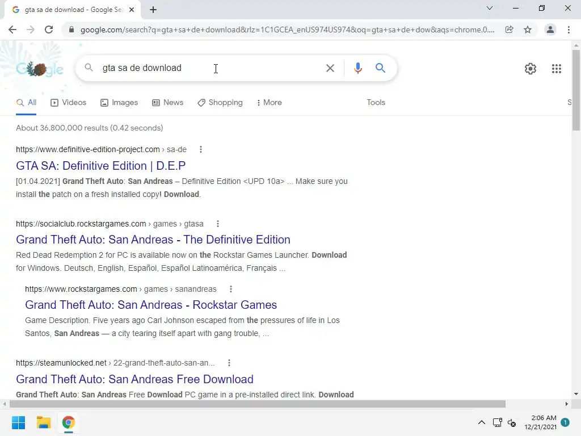Open the clock and date 2:06 AM

click(x=540, y=422)
